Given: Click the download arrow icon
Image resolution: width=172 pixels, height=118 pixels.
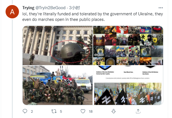Looking at the screenshot, I should coord(113,111).
